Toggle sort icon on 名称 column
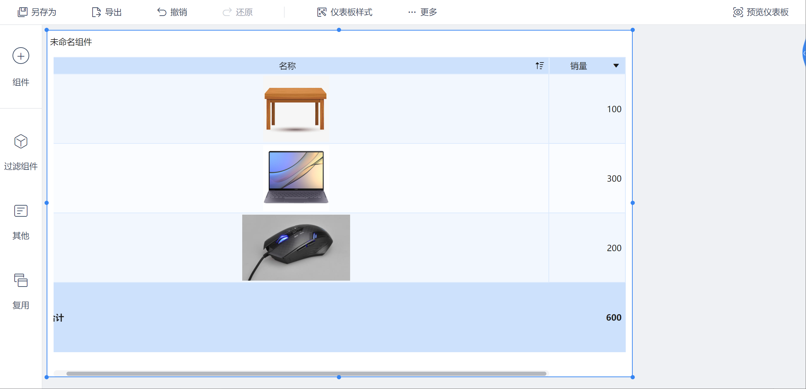The height and width of the screenshot is (389, 806). (539, 66)
